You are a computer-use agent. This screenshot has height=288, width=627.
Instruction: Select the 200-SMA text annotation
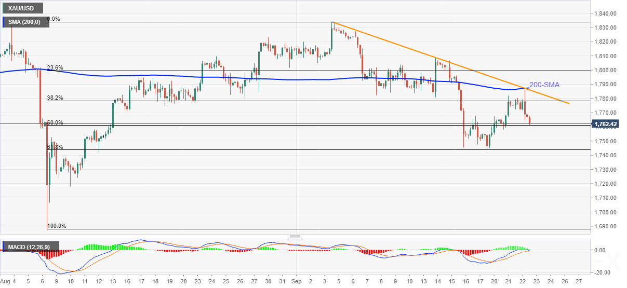coord(543,85)
